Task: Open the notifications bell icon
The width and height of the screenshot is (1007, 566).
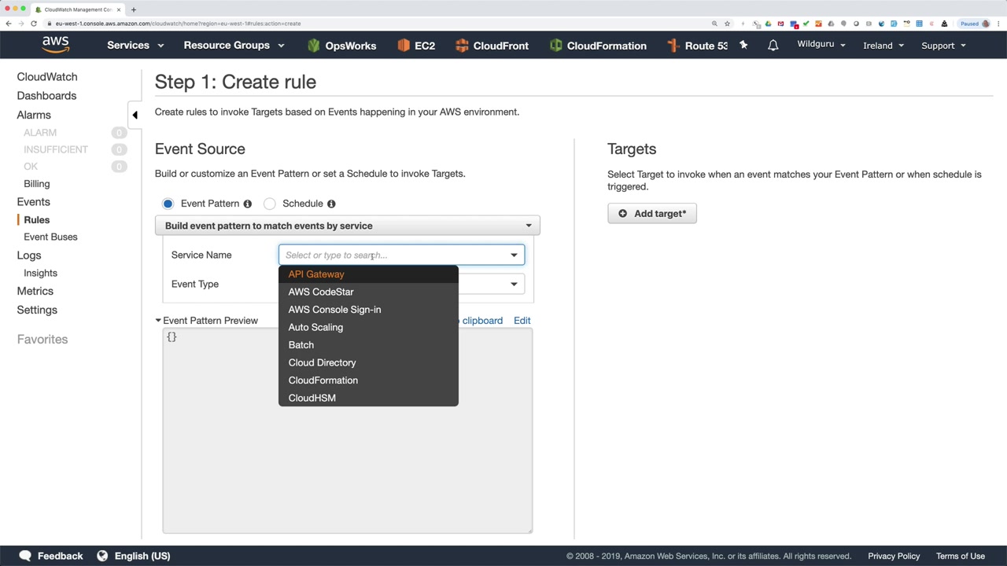Action: pyautogui.click(x=773, y=46)
